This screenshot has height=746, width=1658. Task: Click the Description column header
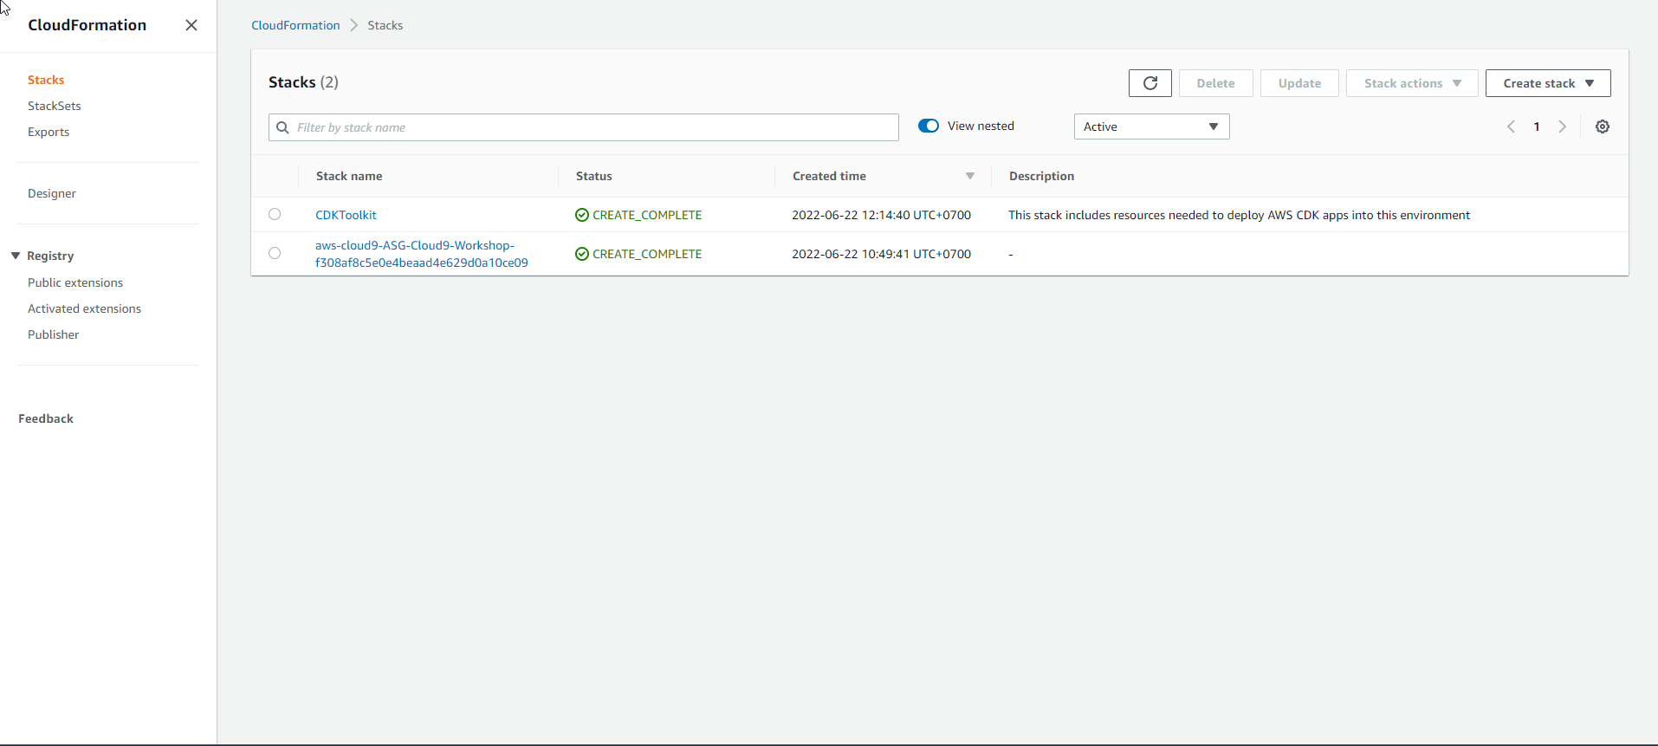click(x=1041, y=176)
